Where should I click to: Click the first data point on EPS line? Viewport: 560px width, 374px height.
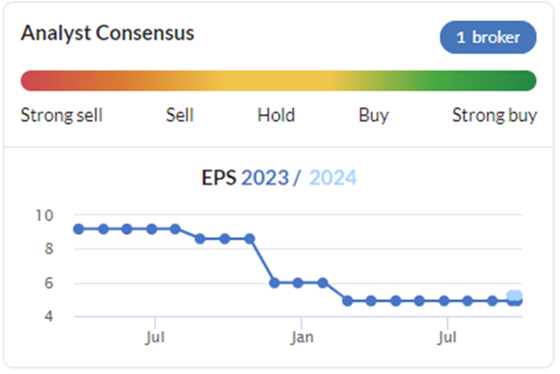(x=79, y=229)
